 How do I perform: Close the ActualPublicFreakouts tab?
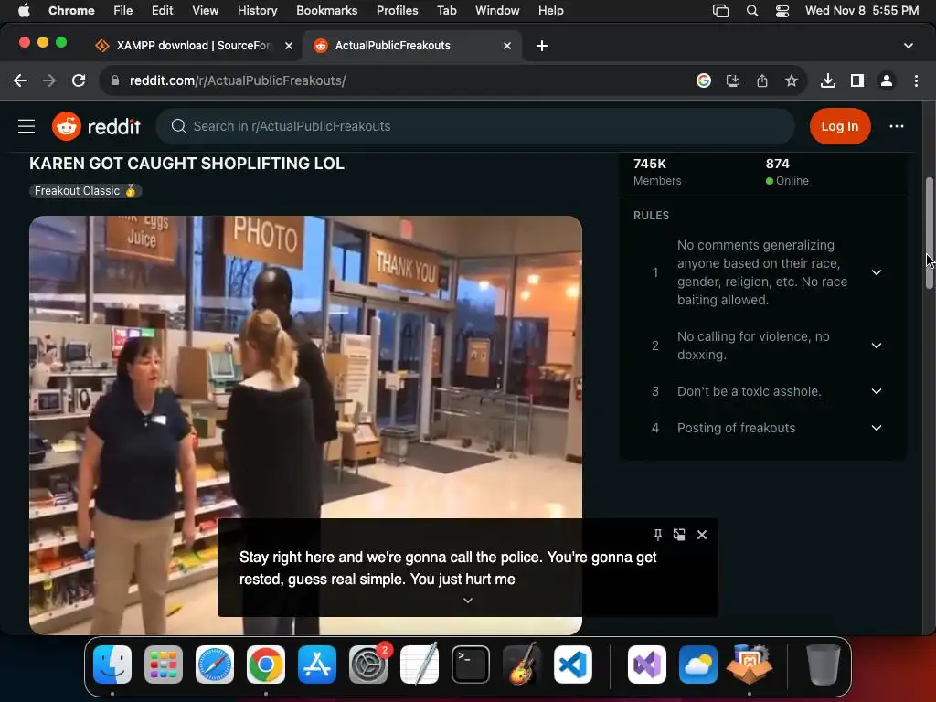pyautogui.click(x=507, y=46)
